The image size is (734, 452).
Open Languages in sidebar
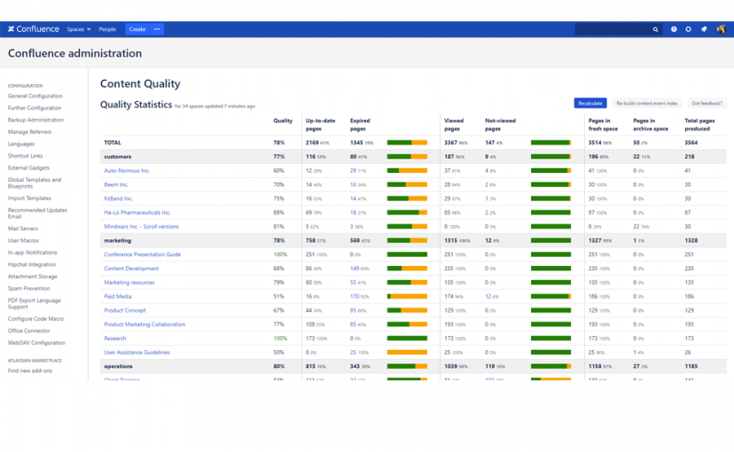[x=21, y=144]
